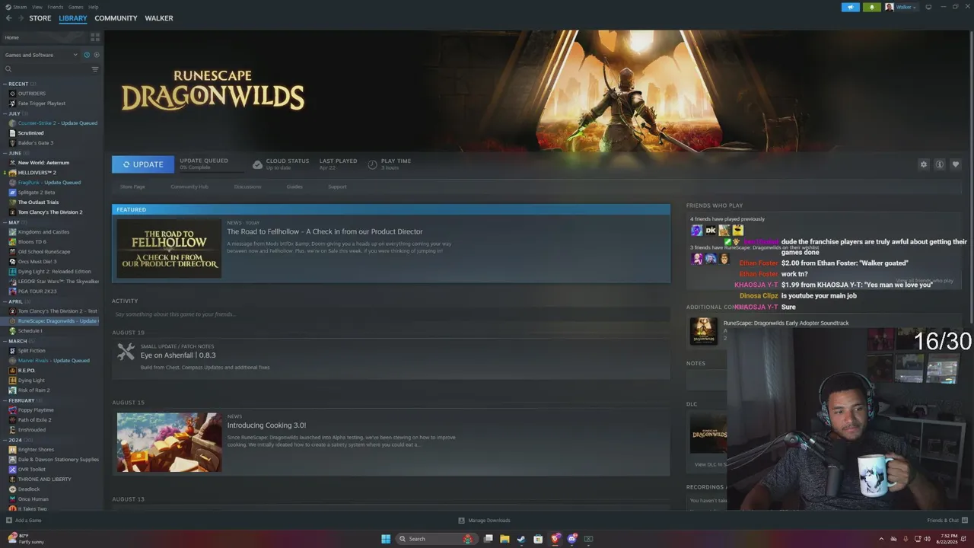Click the activity 'Say something' input field

(x=390, y=314)
